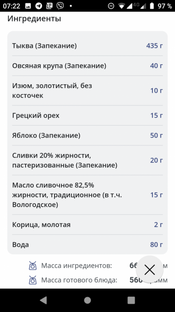The image size is (175, 312).
Task: Tap the Android back triangle
Action: click(x=44, y=300)
